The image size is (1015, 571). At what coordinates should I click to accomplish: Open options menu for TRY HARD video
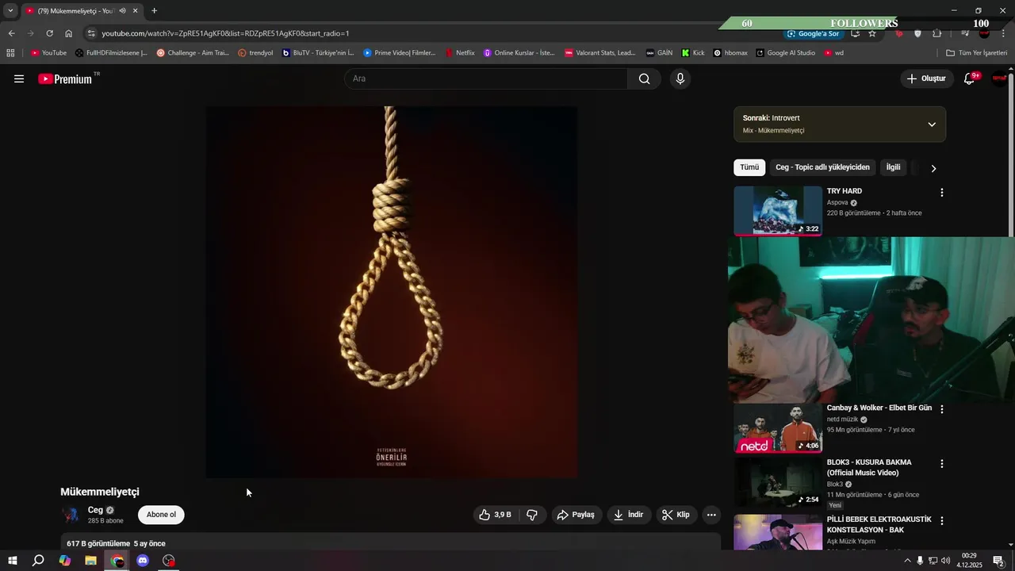pyautogui.click(x=942, y=193)
